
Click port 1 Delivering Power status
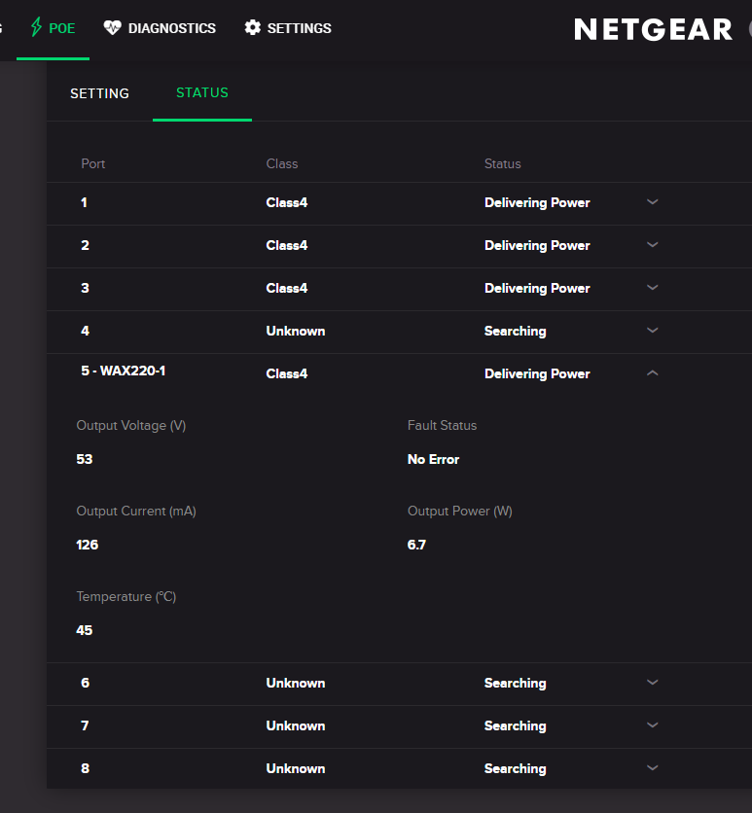coord(537,202)
